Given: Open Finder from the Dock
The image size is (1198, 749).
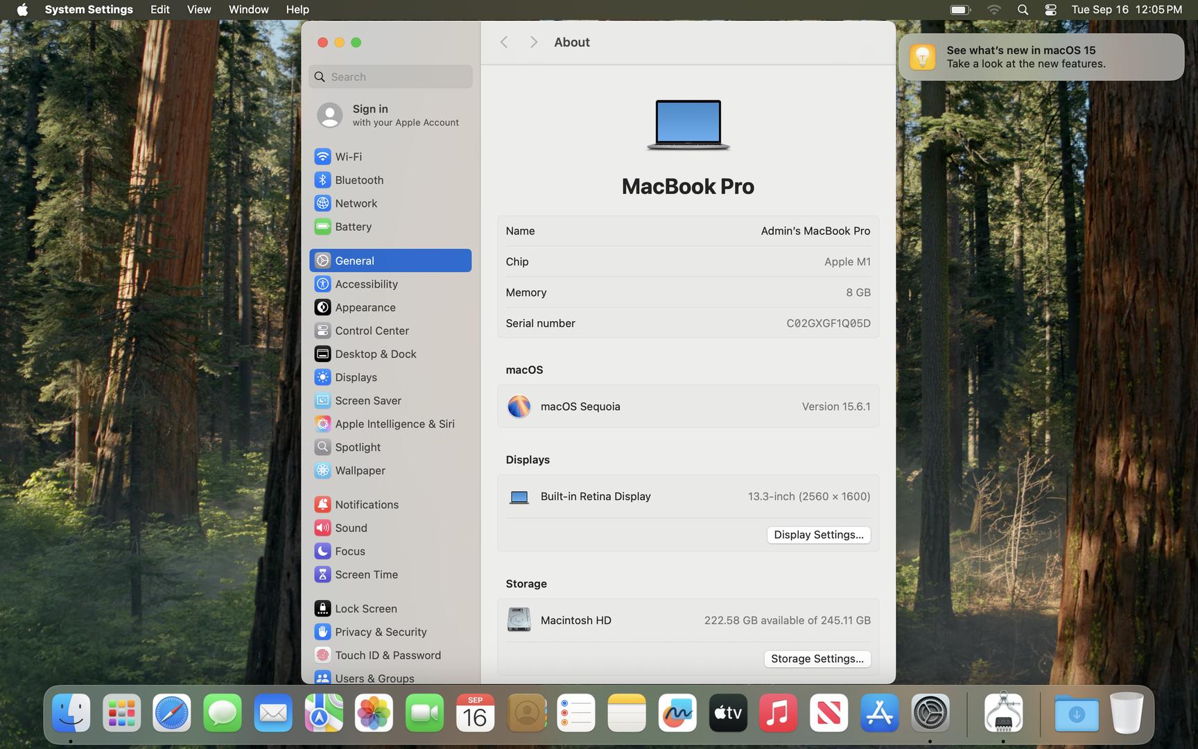Looking at the screenshot, I should [x=71, y=713].
